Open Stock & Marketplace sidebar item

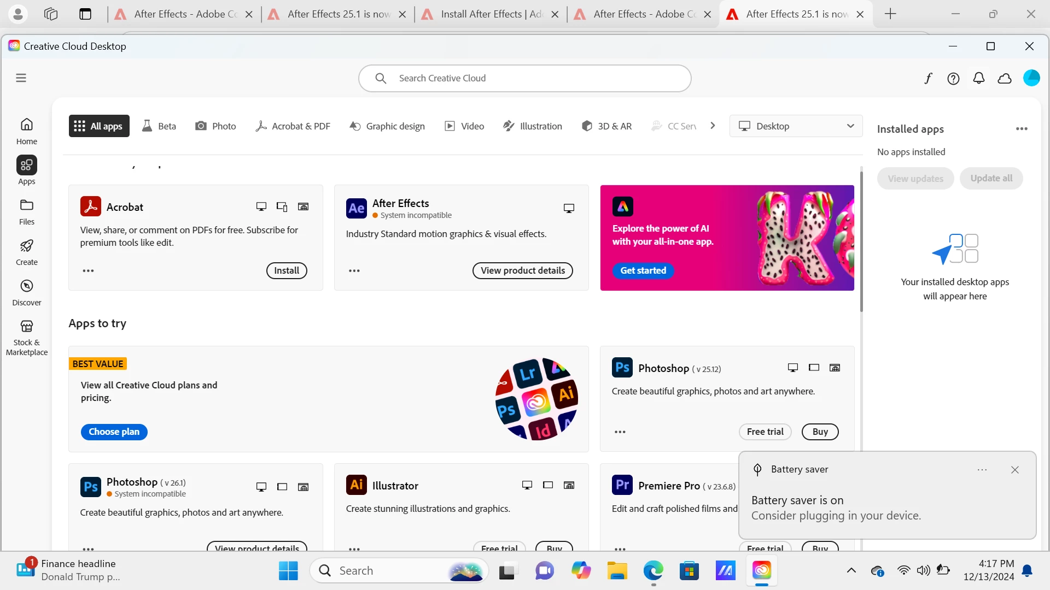(26, 338)
